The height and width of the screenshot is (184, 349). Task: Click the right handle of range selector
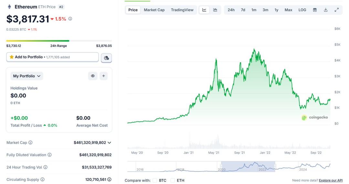click(275, 167)
